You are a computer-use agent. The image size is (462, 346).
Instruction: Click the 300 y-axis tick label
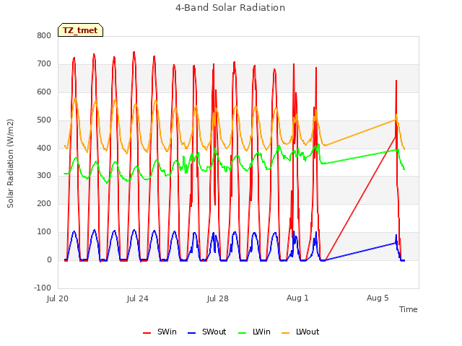click(x=44, y=176)
